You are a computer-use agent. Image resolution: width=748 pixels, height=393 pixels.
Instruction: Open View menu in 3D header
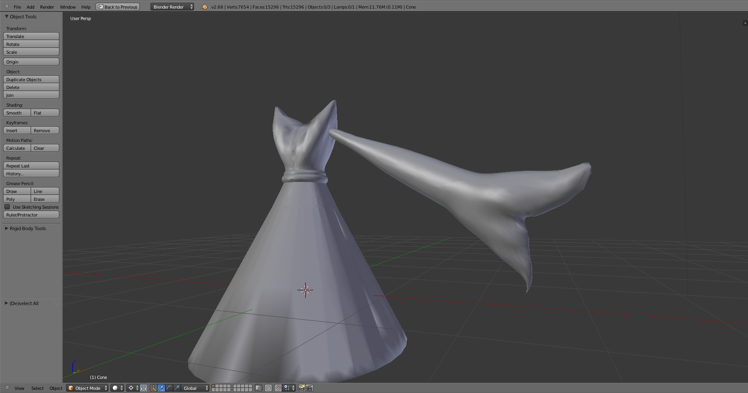[x=19, y=388]
